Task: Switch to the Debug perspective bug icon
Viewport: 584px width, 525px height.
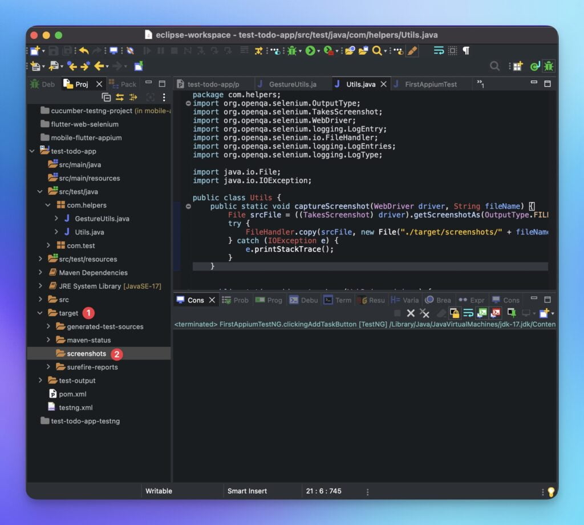Action: [x=549, y=66]
